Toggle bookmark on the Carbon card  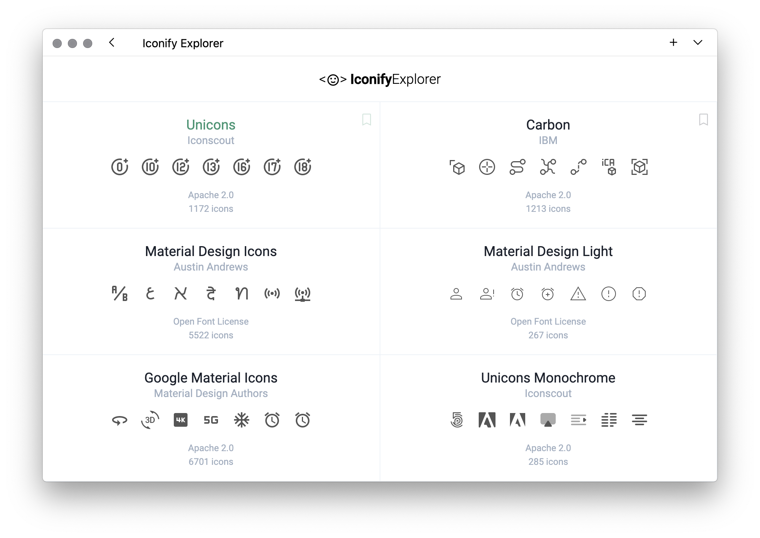point(704,120)
